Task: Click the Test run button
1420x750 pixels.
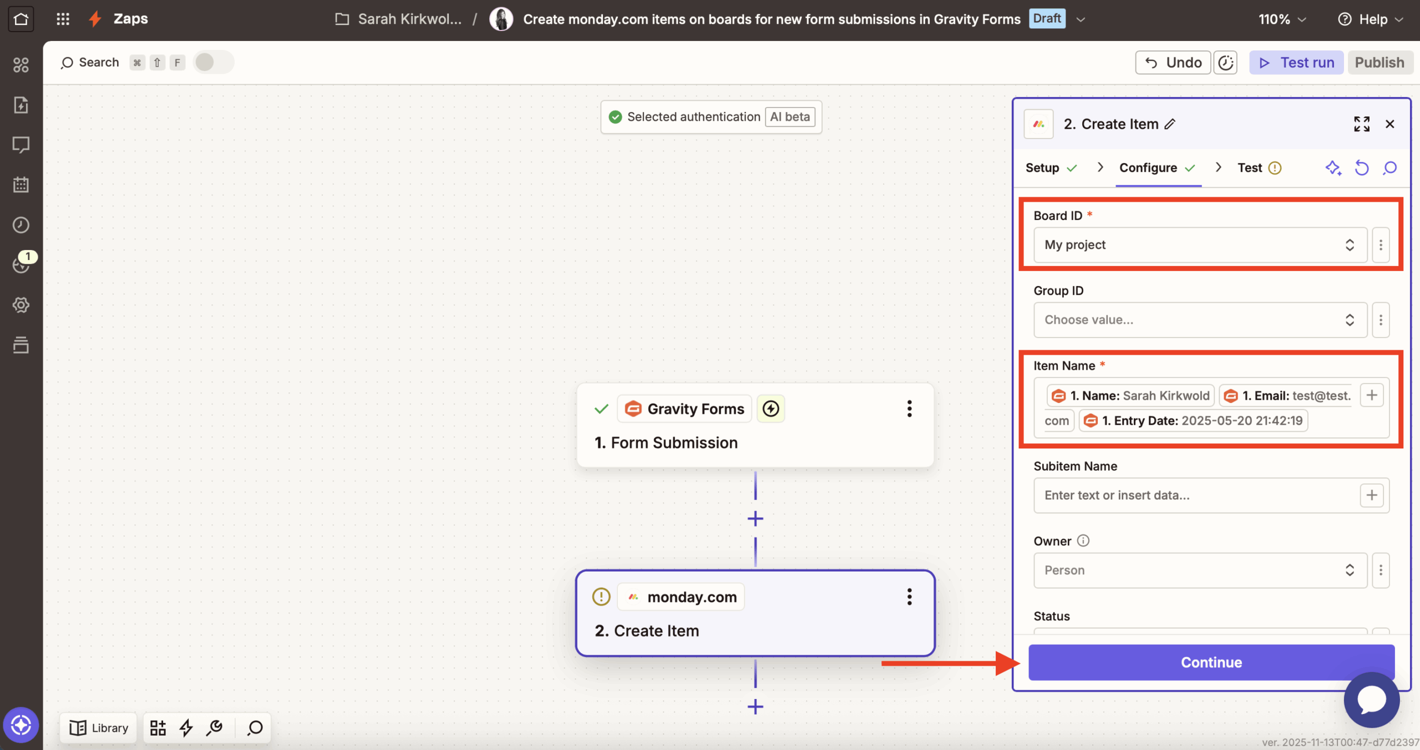Action: [1296, 62]
